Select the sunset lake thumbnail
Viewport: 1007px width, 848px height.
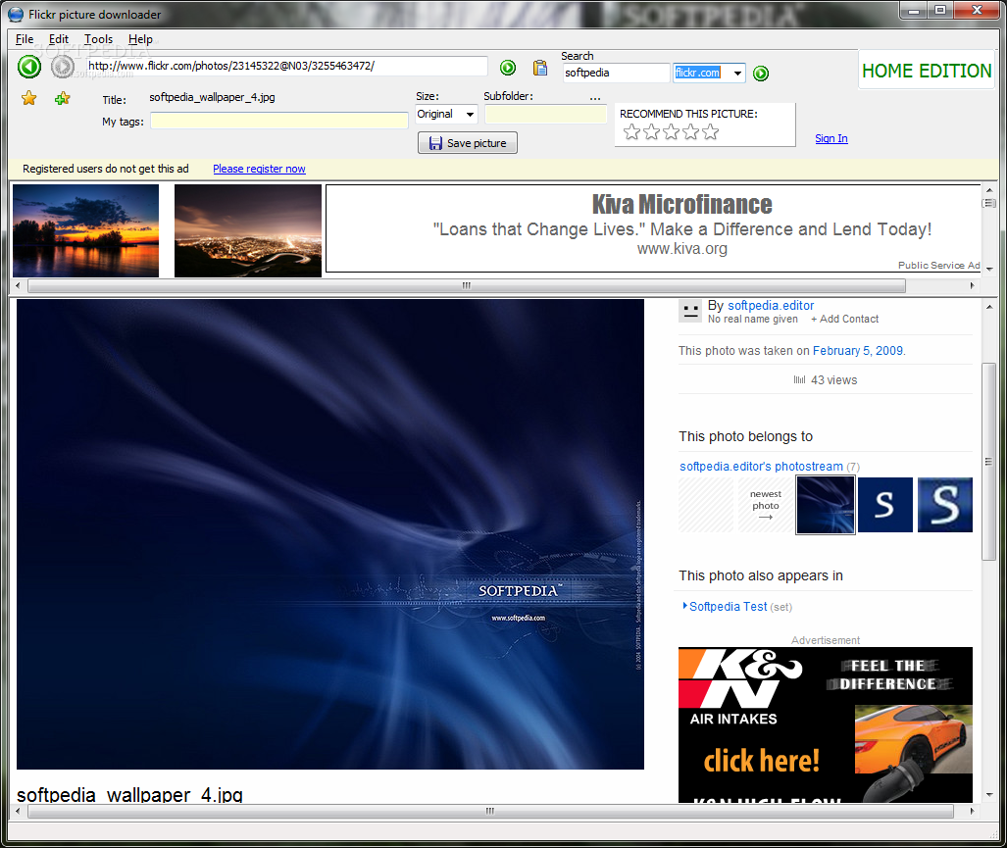click(86, 231)
